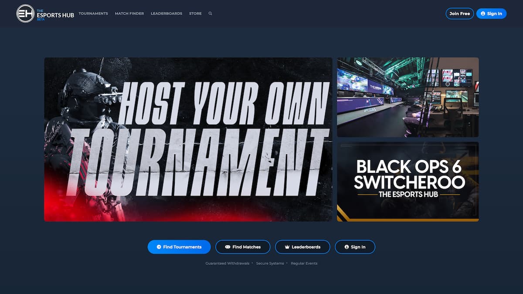
Task: Open the esports arena photo banner
Action: click(408, 97)
